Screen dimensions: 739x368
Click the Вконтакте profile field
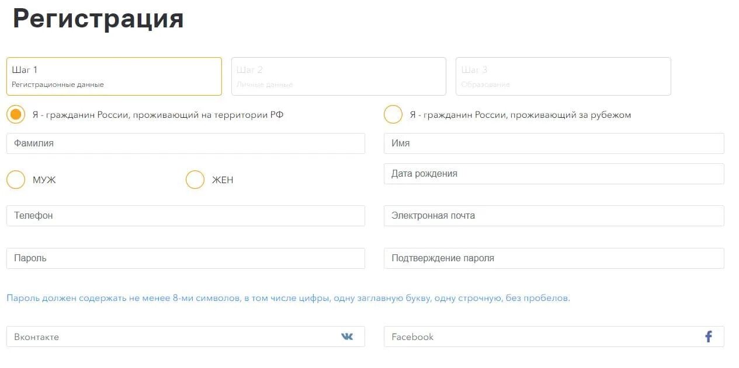(186, 337)
